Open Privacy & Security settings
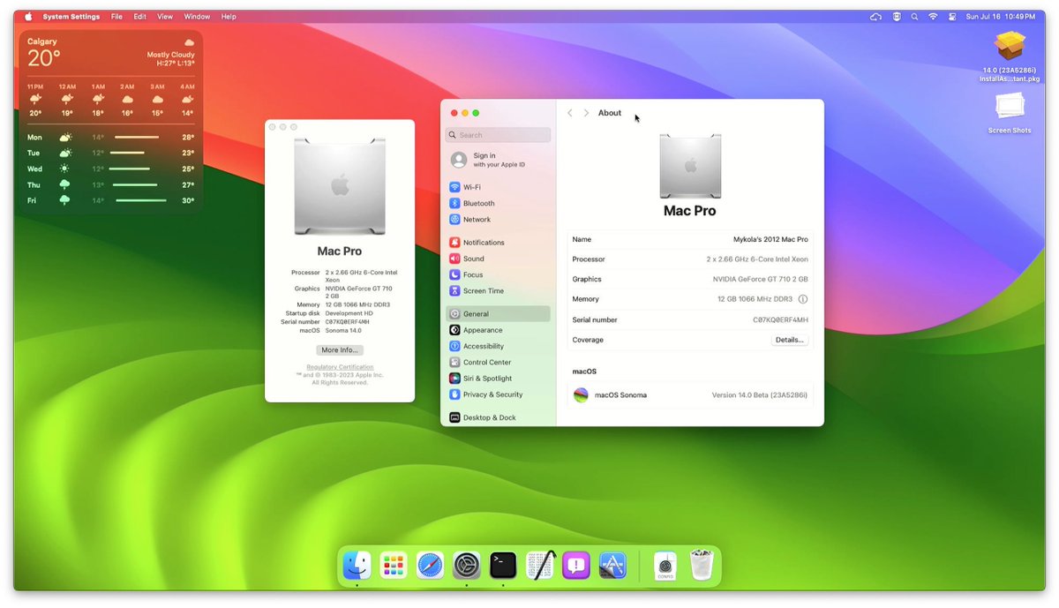This screenshot has width=1059, height=608. [x=498, y=394]
